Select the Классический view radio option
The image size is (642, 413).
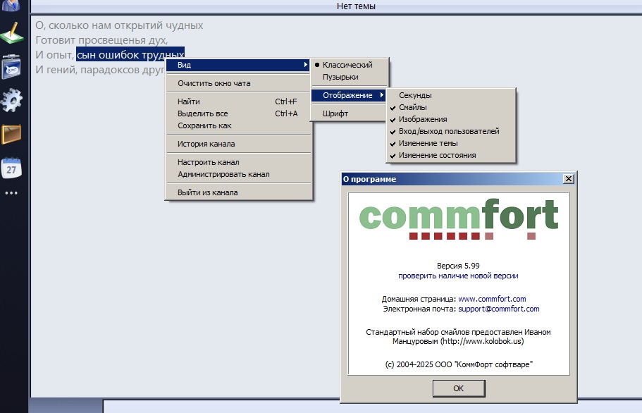click(x=347, y=65)
